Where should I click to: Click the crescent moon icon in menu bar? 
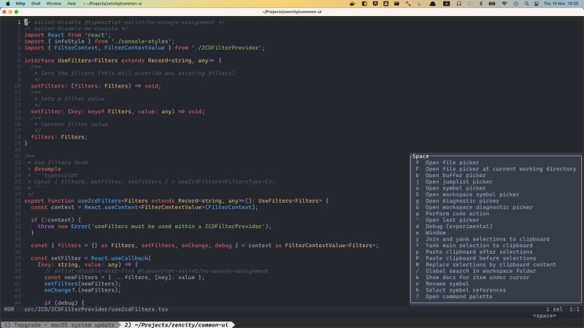pos(420,4)
